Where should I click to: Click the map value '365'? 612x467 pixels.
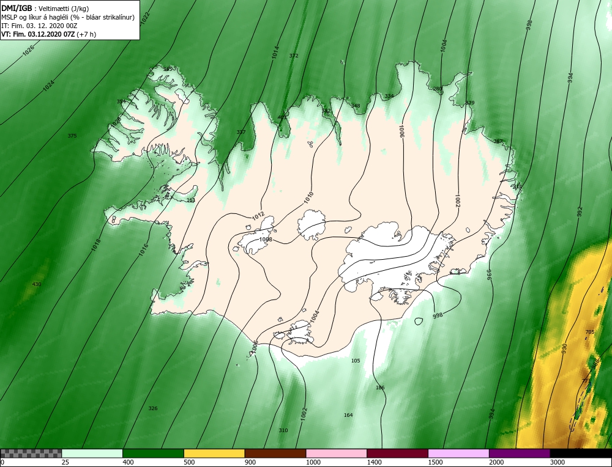click(x=168, y=70)
